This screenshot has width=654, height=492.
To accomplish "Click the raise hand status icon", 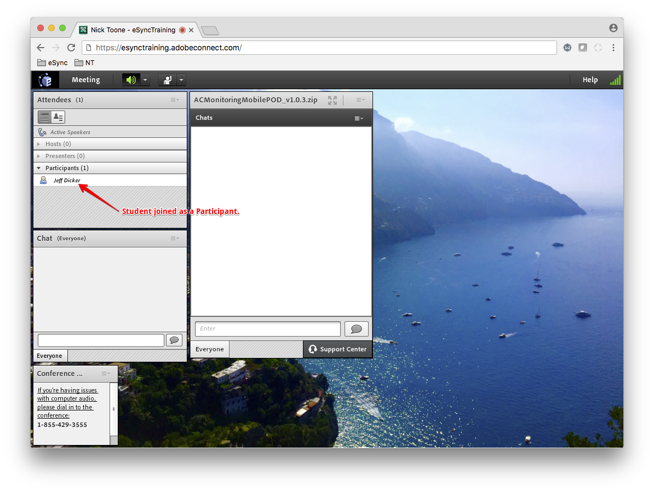I will tap(167, 80).
